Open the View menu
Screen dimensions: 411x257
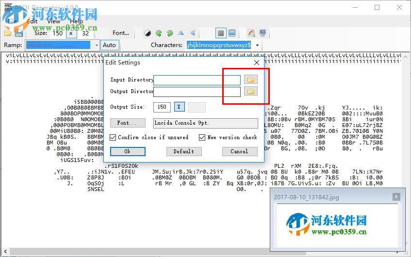[54, 21]
